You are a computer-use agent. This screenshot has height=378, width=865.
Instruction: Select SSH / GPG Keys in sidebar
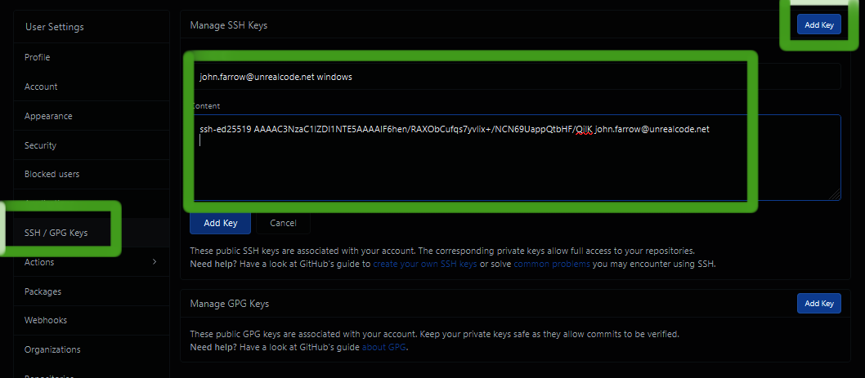click(x=56, y=233)
